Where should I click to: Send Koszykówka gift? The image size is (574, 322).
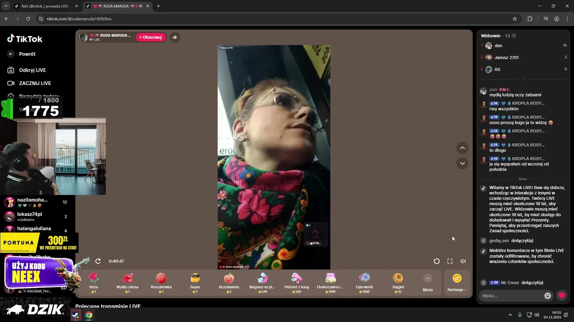[161, 283]
